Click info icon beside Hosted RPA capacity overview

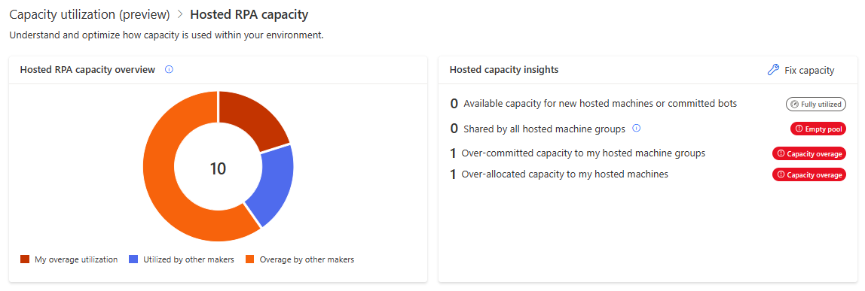(x=170, y=70)
